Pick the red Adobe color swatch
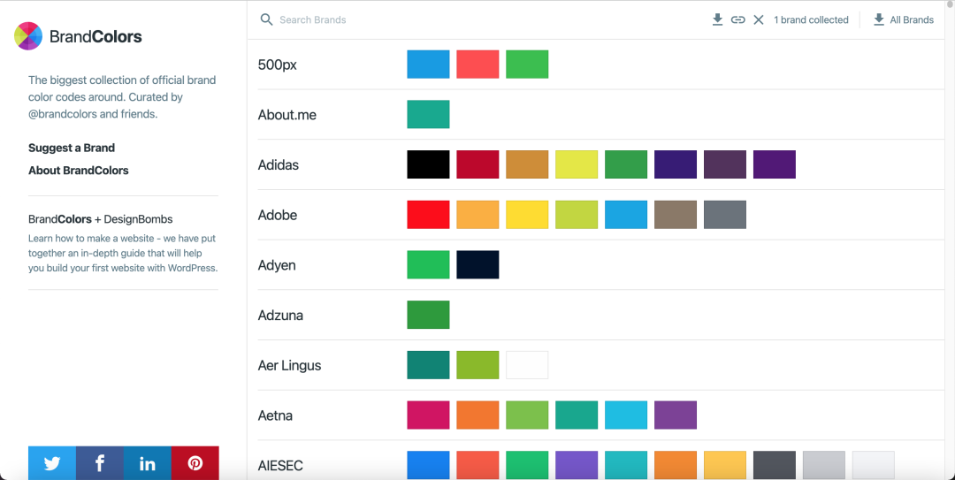The image size is (955, 480). tap(428, 215)
